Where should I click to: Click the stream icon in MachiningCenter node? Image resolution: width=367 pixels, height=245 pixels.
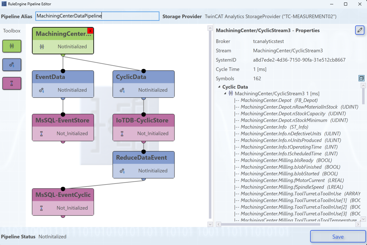point(42,47)
